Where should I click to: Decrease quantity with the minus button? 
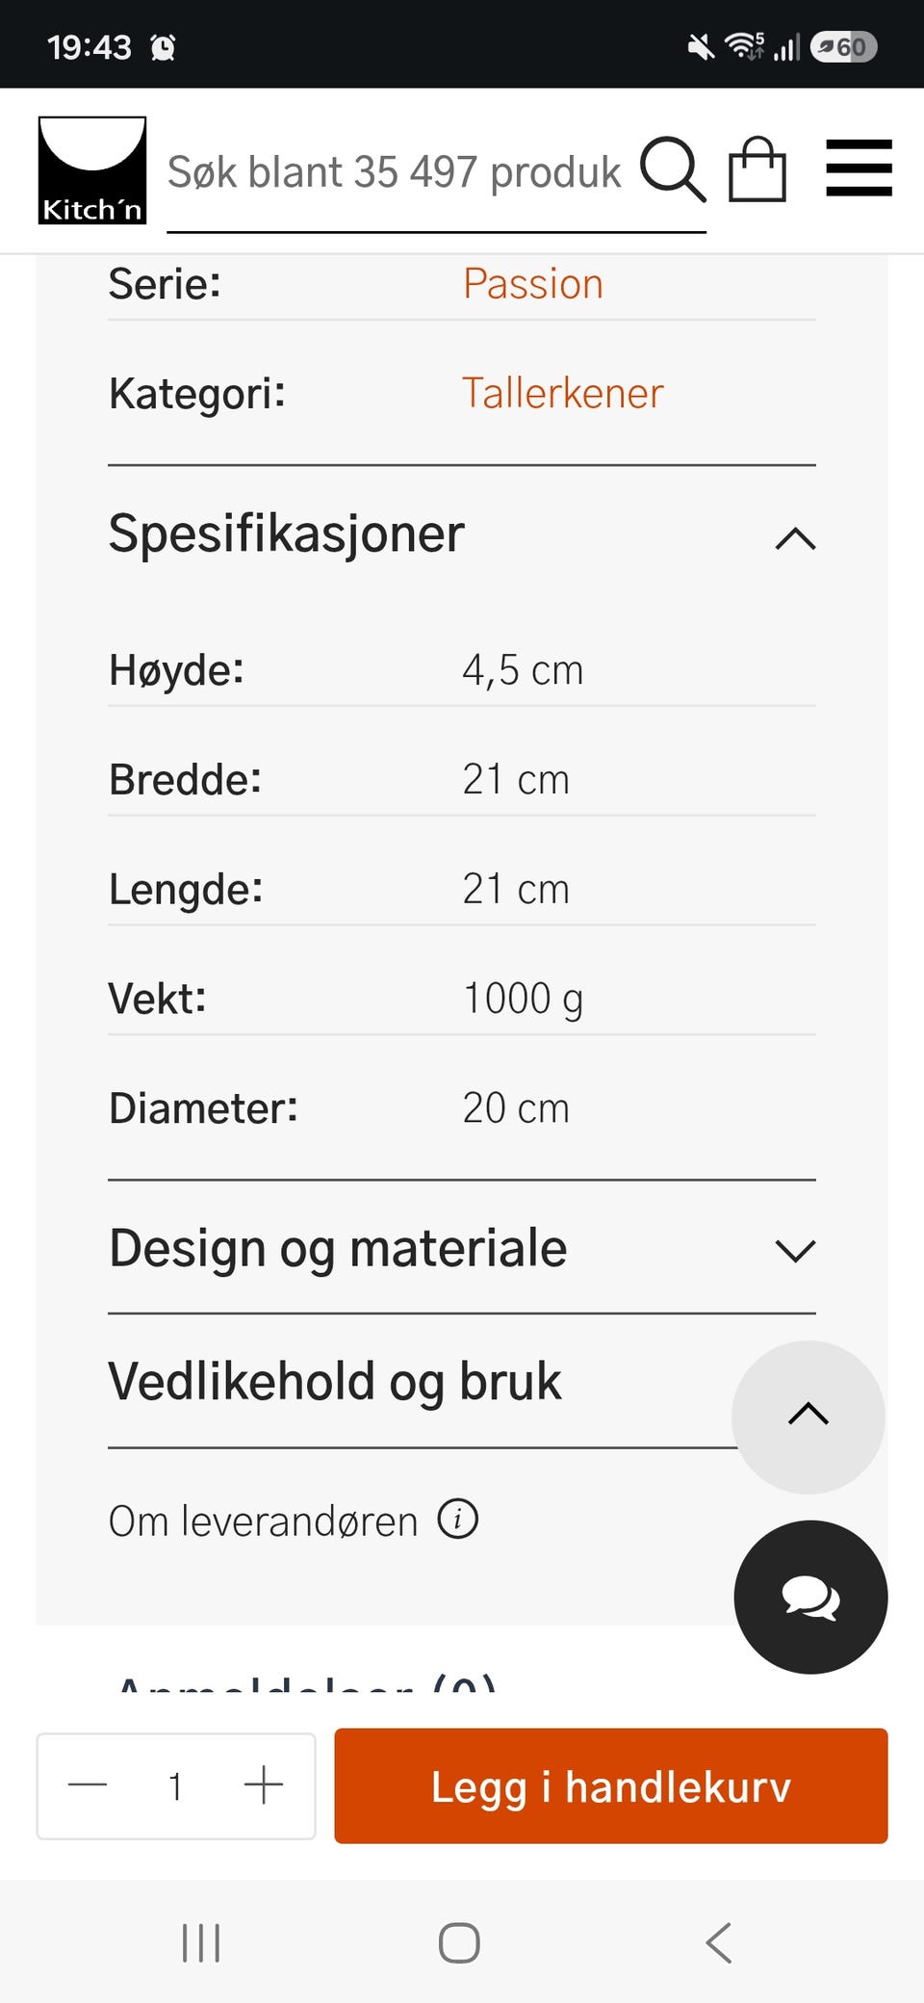88,1785
